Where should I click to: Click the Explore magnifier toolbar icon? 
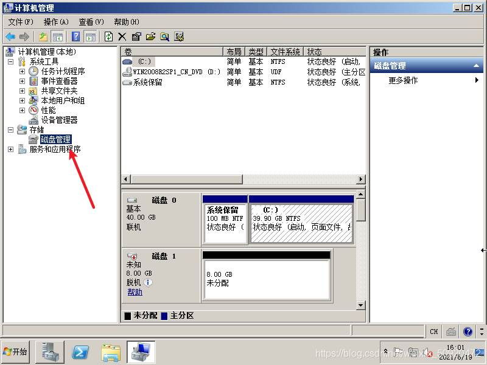point(164,37)
